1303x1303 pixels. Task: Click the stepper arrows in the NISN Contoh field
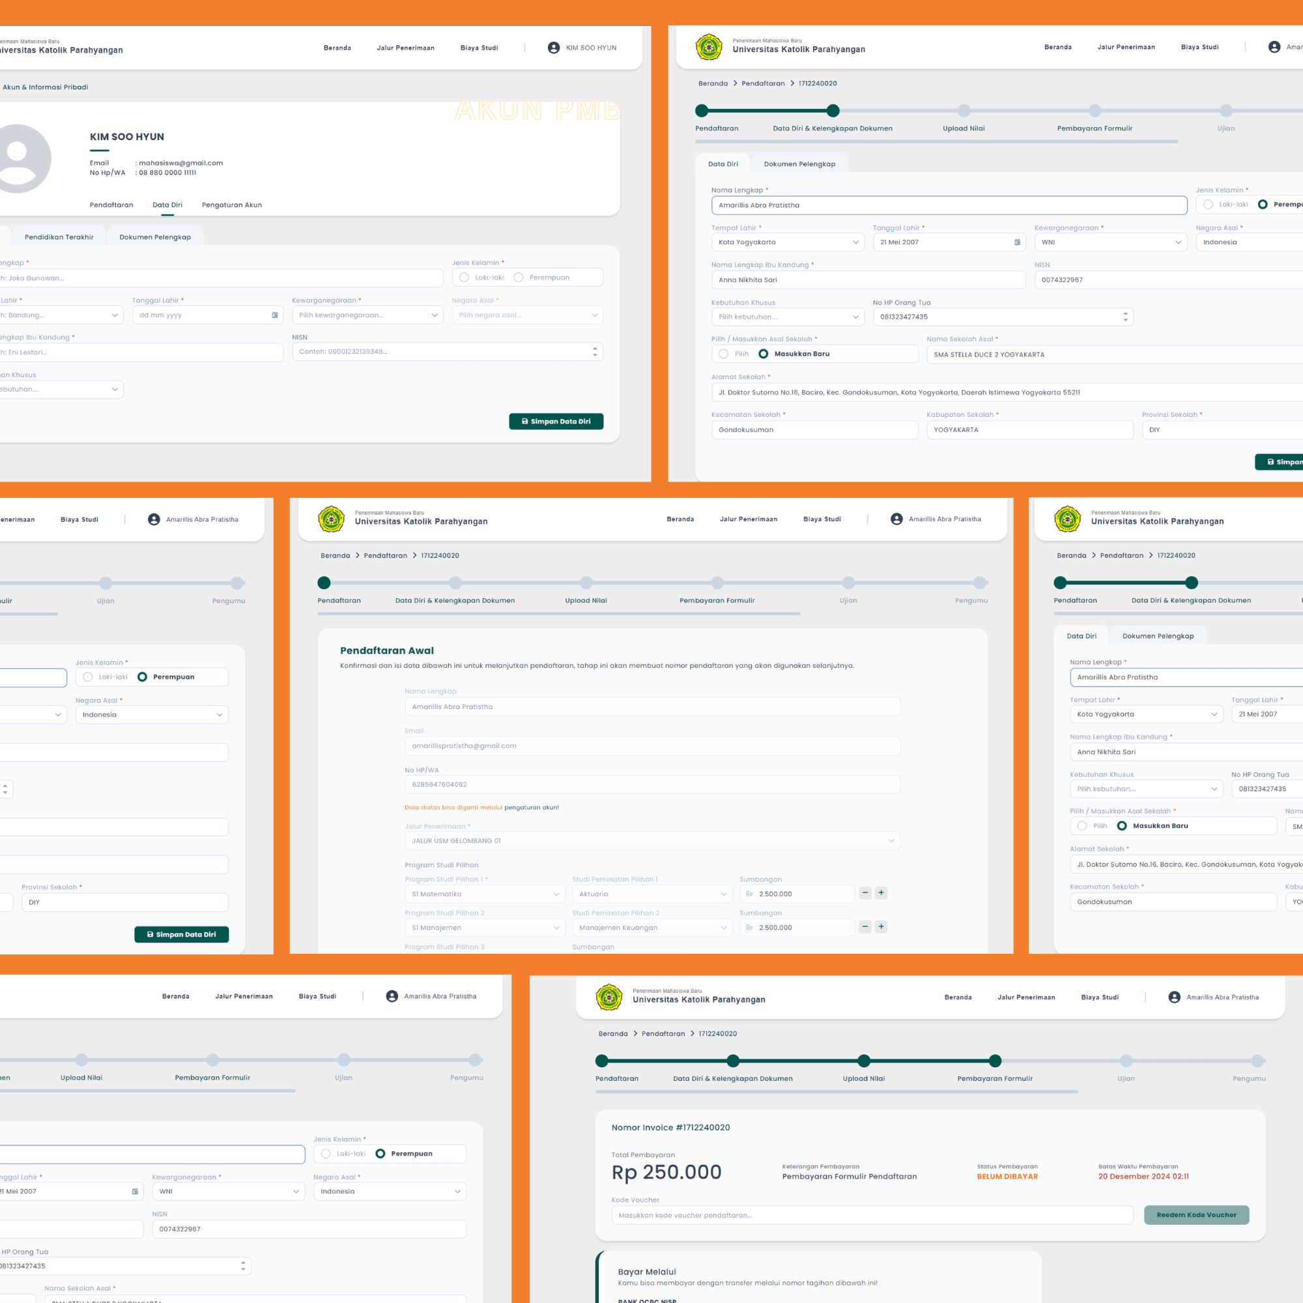595,351
